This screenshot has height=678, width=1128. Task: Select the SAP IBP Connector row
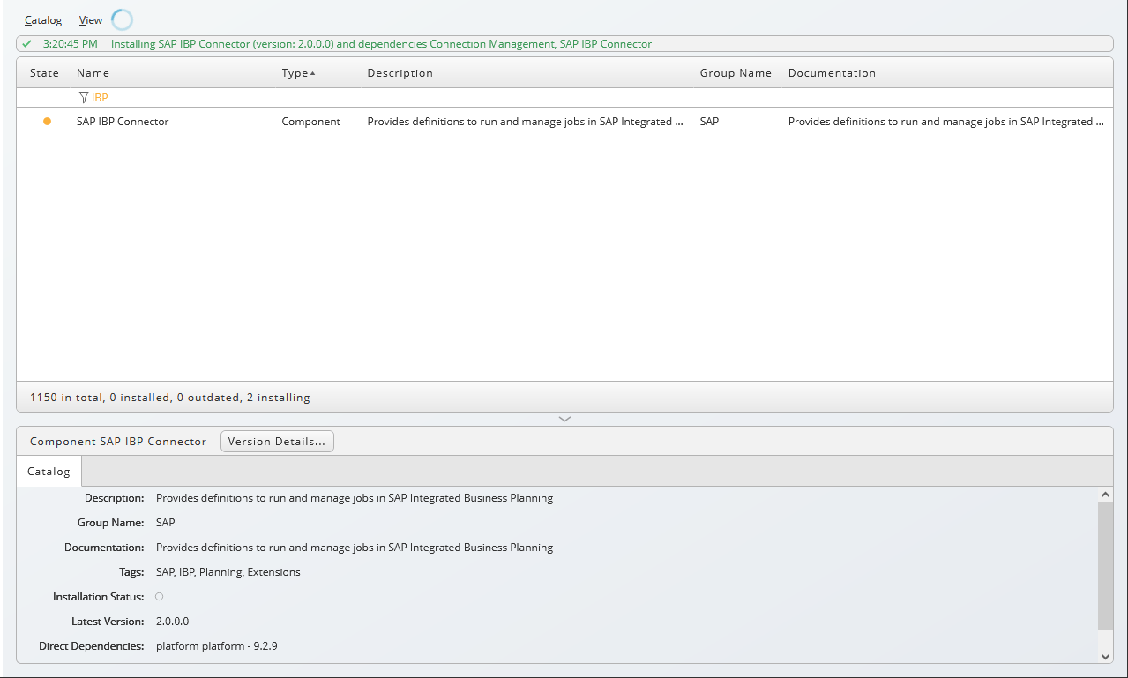(564, 122)
